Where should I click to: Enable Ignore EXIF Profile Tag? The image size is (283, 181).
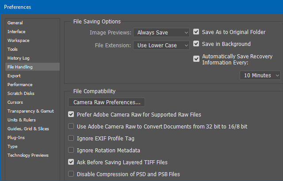click(71, 138)
